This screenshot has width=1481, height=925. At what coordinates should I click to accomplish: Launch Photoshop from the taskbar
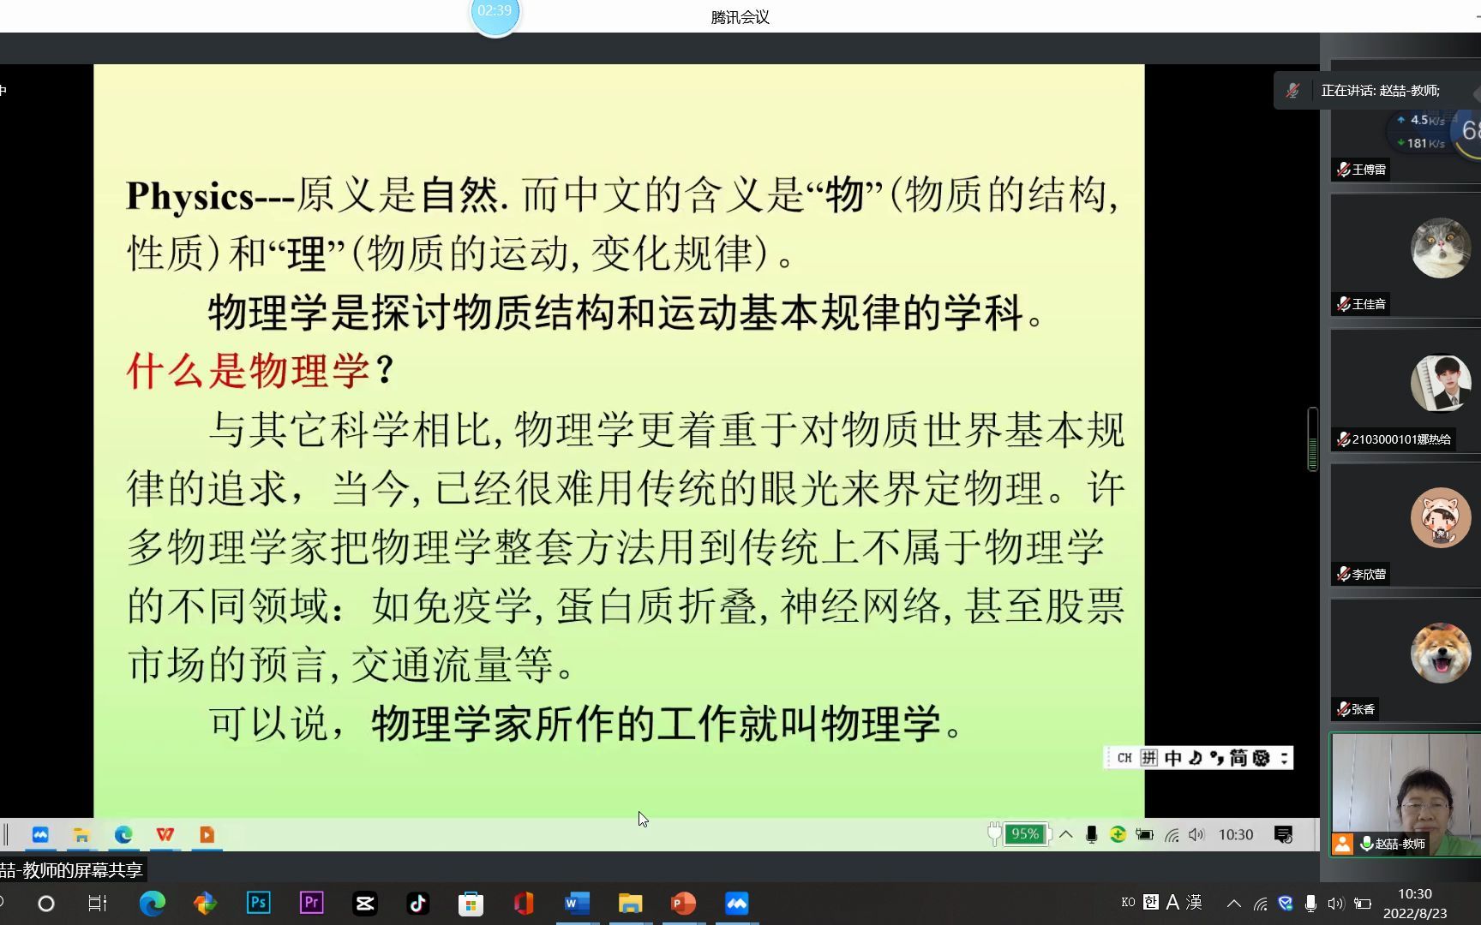258,903
